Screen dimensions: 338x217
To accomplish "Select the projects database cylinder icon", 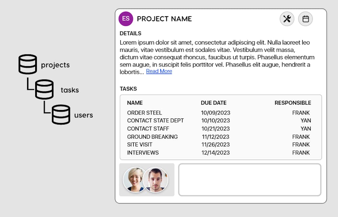I will coord(28,64).
